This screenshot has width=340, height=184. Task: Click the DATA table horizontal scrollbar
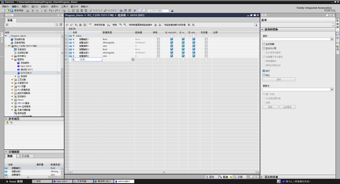click(x=164, y=172)
